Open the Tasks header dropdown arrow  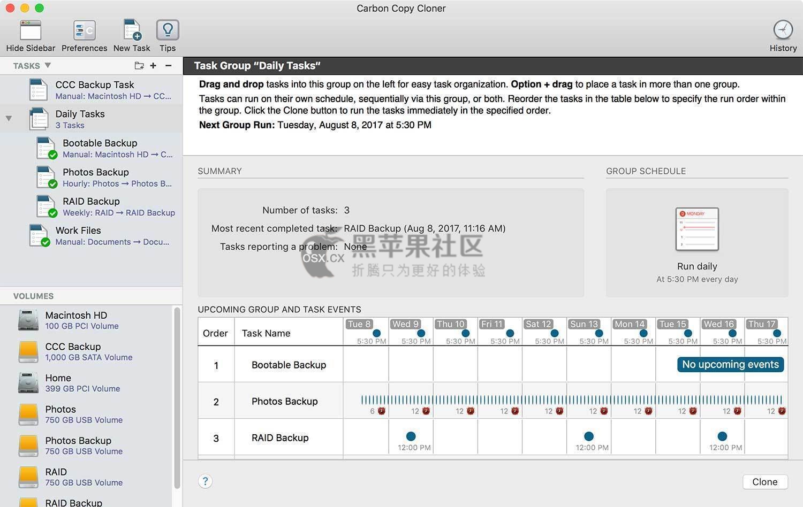(x=48, y=65)
